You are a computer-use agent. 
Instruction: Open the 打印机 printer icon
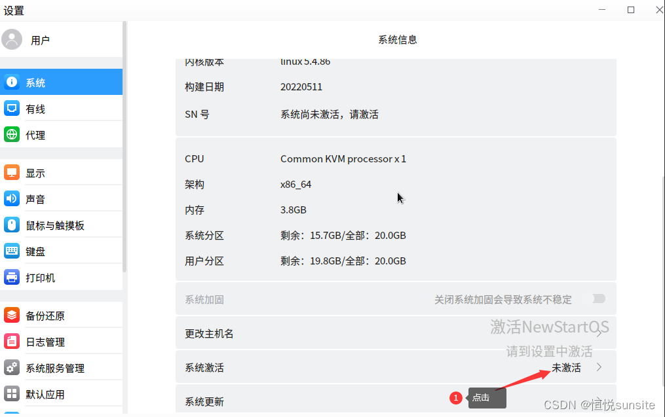[x=12, y=277]
